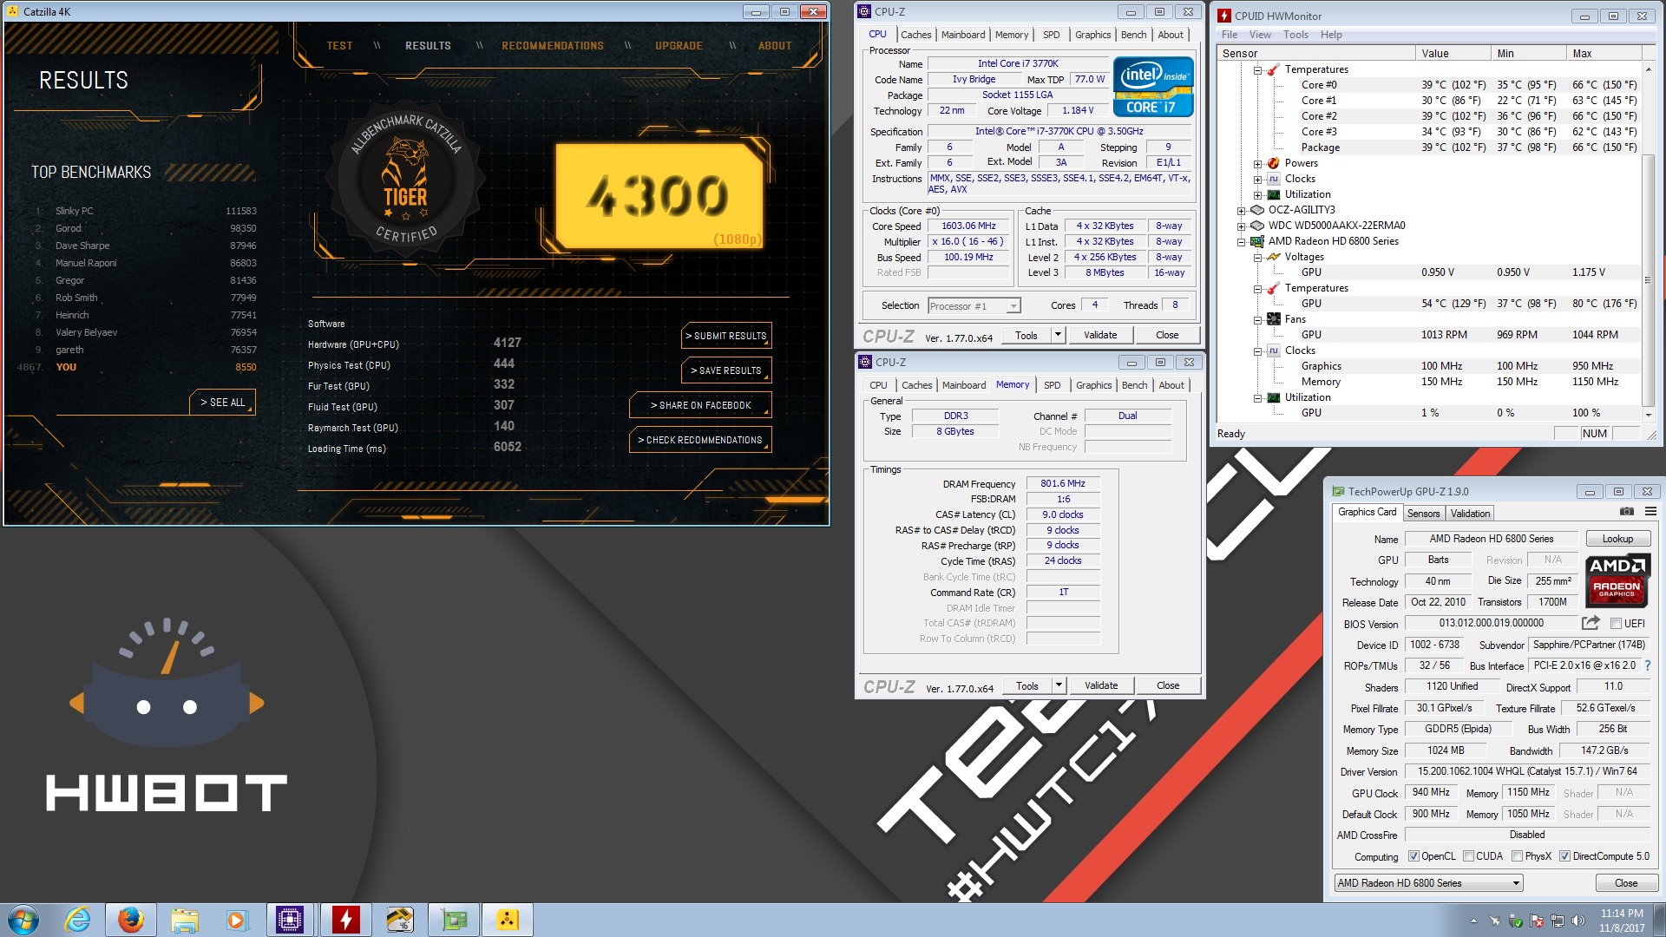
Task: Click the WDC WD5000AAKX drive icon
Action: tap(1256, 226)
